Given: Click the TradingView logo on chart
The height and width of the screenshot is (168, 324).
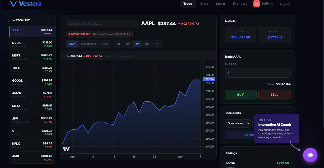Looking at the screenshot, I should pyautogui.click(x=66, y=149).
